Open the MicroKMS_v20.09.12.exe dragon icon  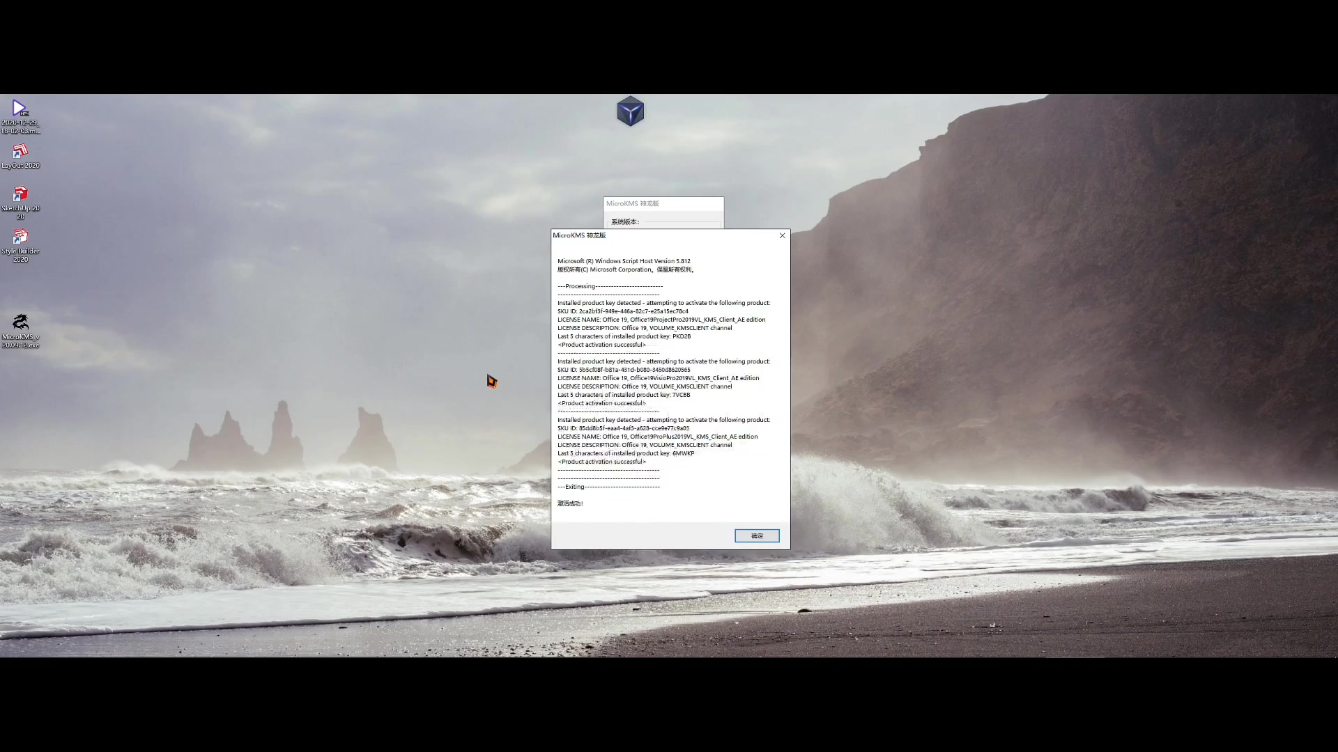pos(20,321)
